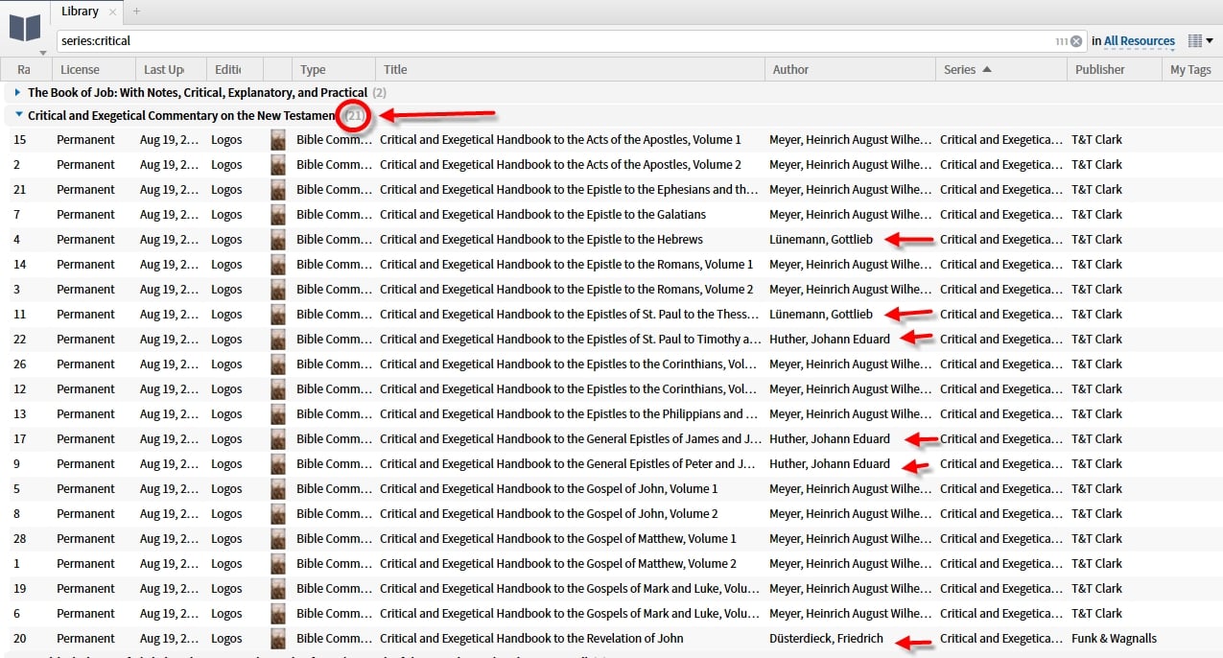This screenshot has height=658, width=1223.
Task: Open dropdown arrow under the book icon
Action: 42,52
